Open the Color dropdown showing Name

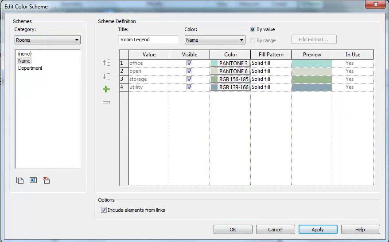pos(215,40)
